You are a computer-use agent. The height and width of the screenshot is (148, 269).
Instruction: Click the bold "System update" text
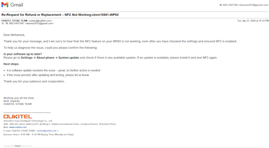69,58
